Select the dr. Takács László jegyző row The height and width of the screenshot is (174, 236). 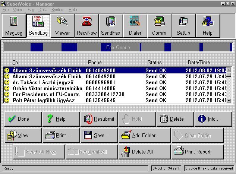point(115,82)
